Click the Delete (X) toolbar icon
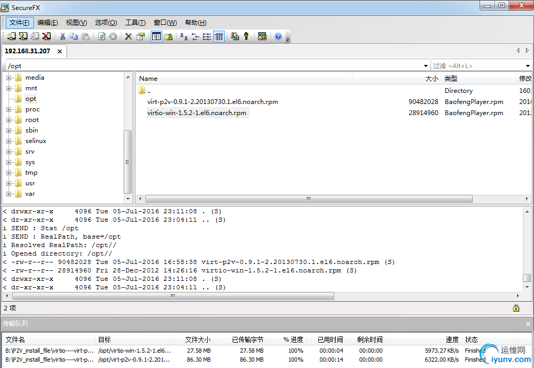The image size is (534, 368). pos(128,36)
